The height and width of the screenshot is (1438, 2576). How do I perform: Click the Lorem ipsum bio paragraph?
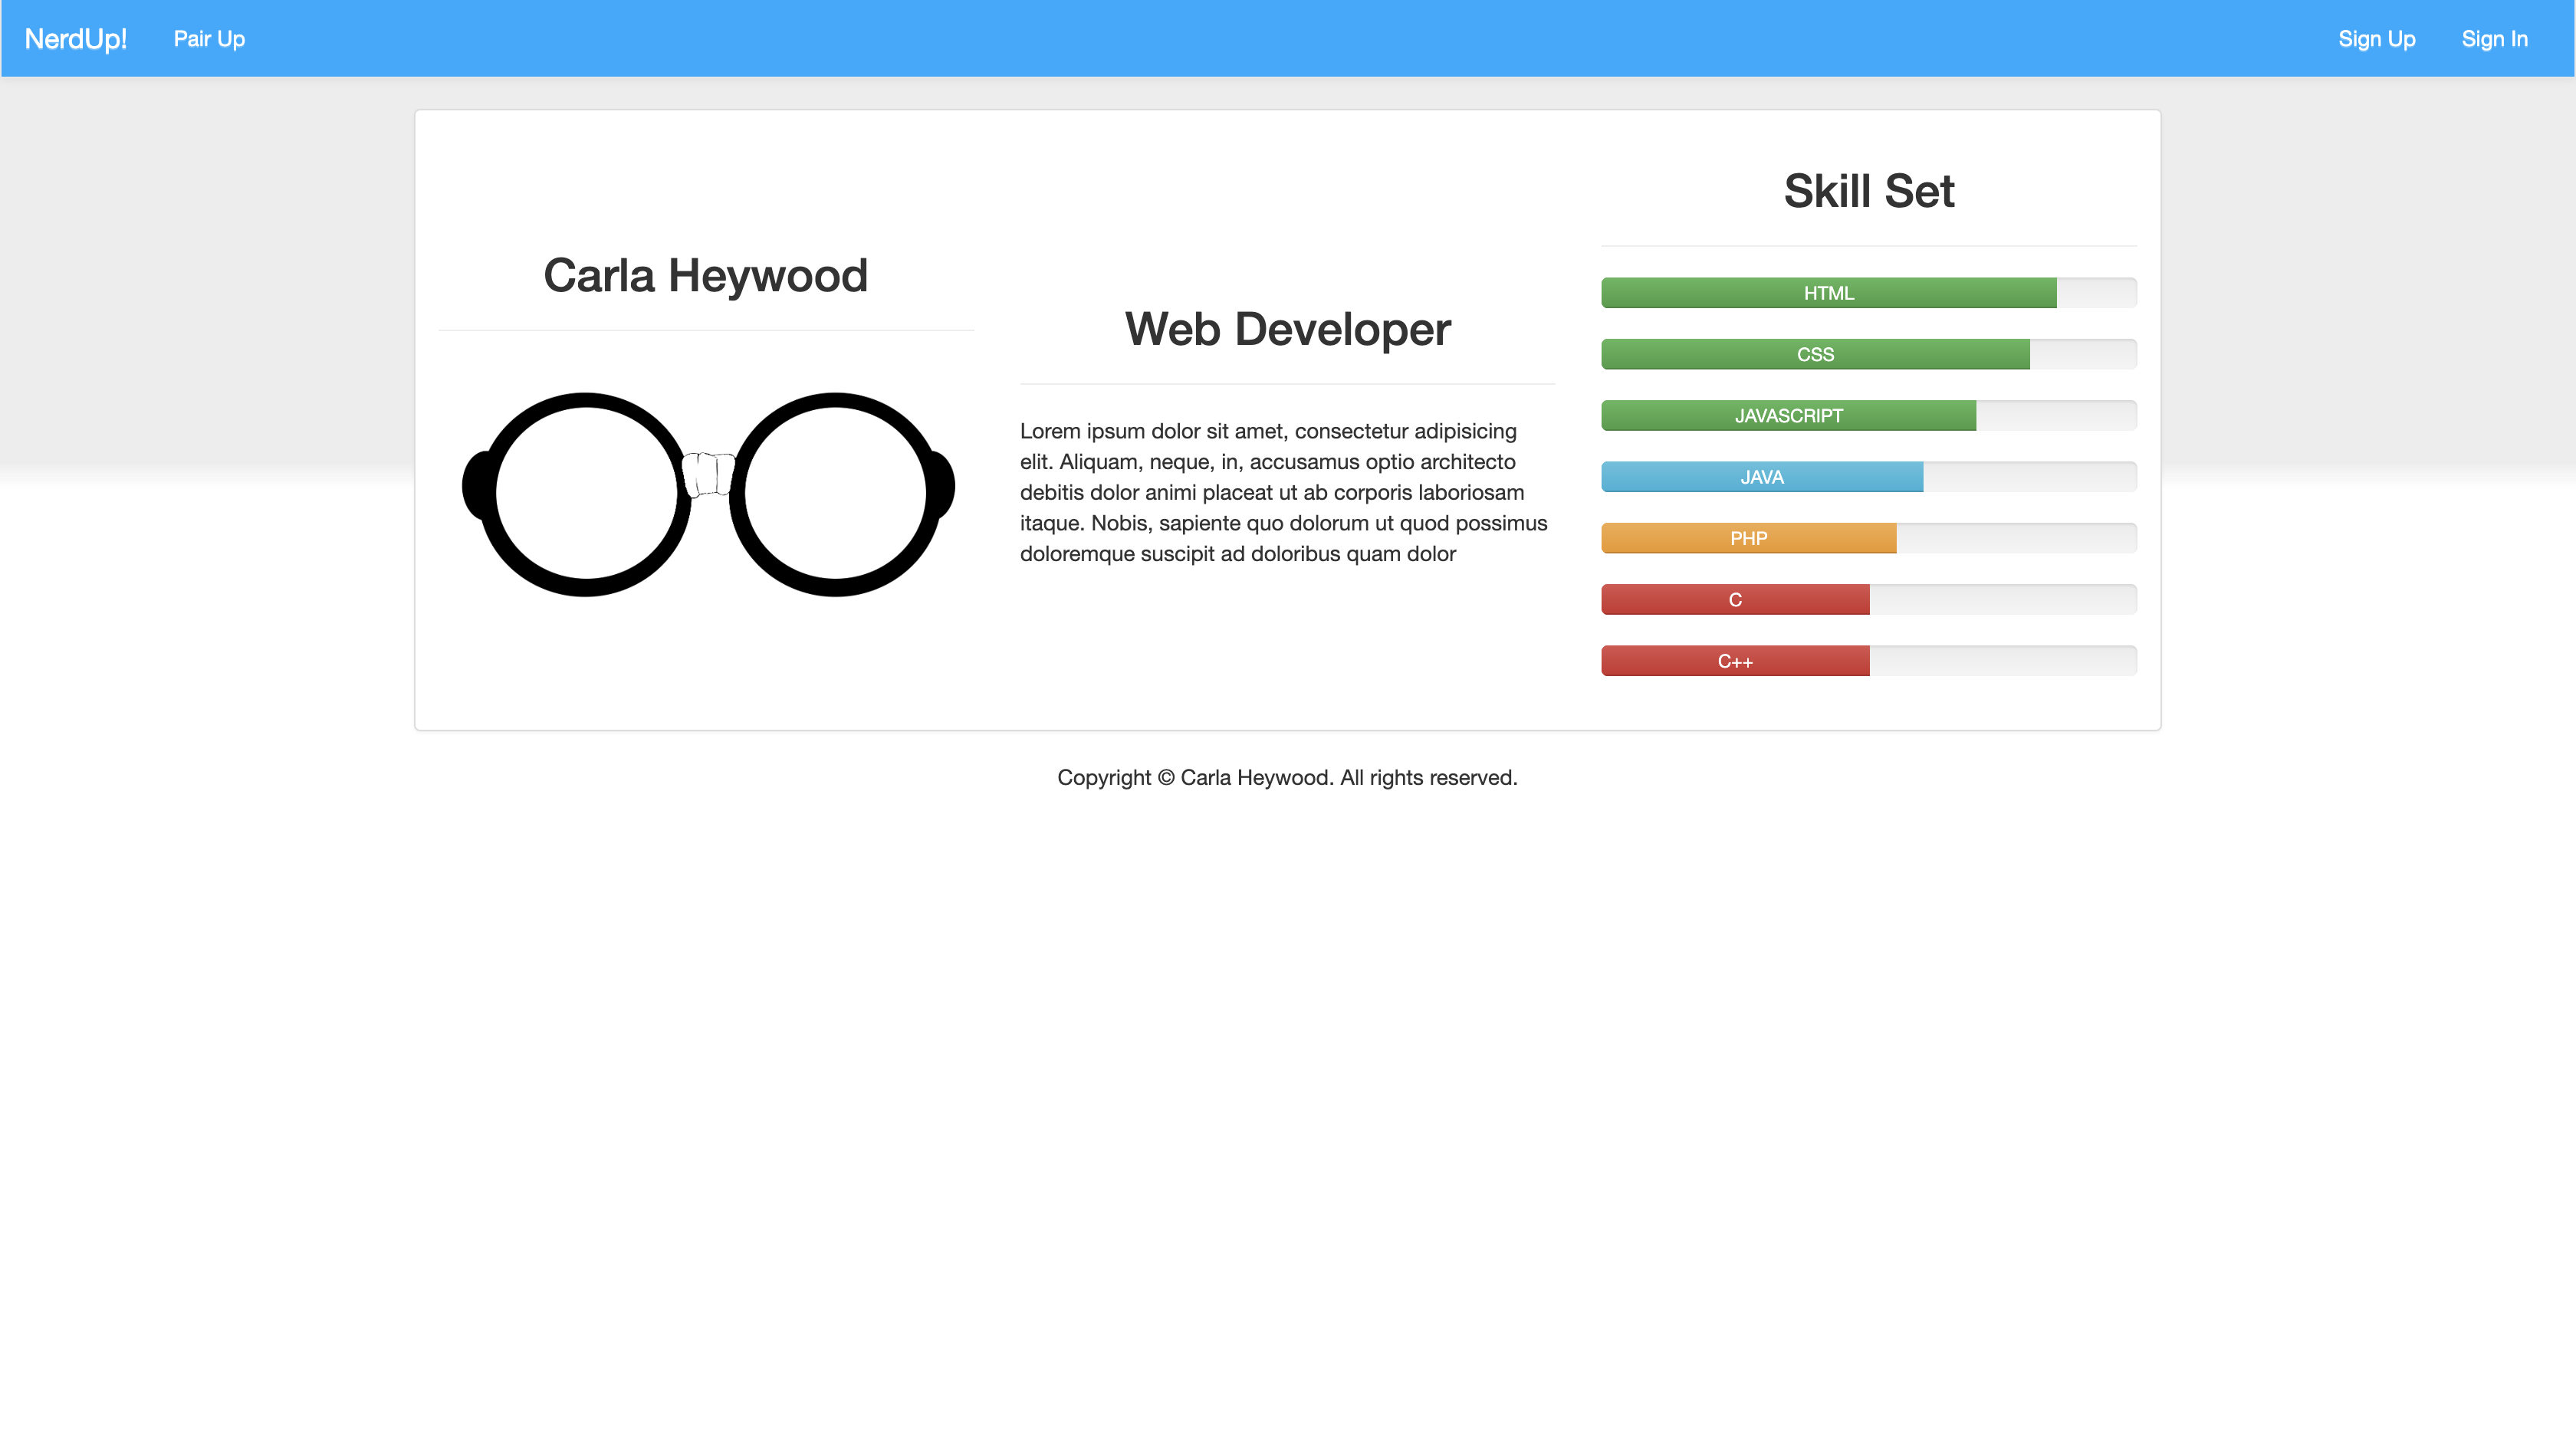1284,492
